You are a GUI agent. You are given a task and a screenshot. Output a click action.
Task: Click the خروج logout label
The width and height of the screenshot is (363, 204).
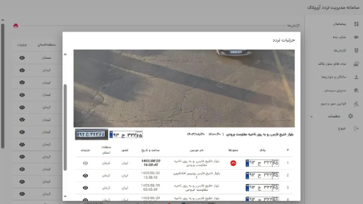[x=342, y=128]
